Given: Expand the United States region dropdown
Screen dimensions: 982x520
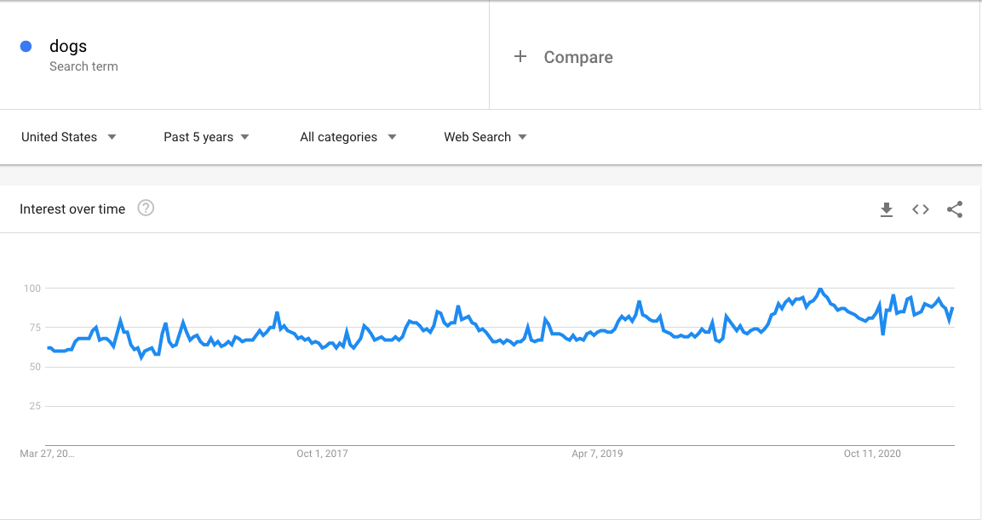Looking at the screenshot, I should 69,137.
